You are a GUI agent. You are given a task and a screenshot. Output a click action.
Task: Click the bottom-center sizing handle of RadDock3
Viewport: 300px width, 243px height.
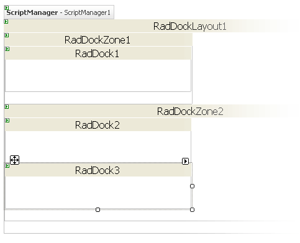[98, 209]
